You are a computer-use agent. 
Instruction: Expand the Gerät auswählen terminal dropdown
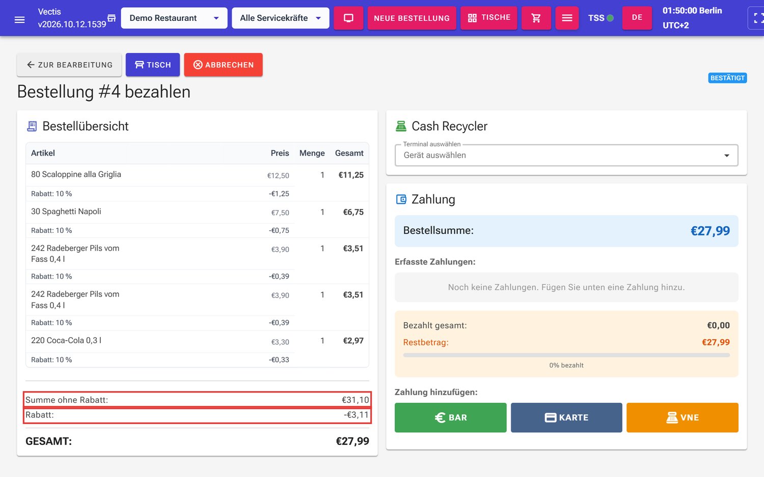(566, 155)
